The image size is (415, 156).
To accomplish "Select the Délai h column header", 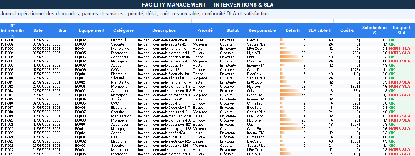I will click(x=293, y=30).
